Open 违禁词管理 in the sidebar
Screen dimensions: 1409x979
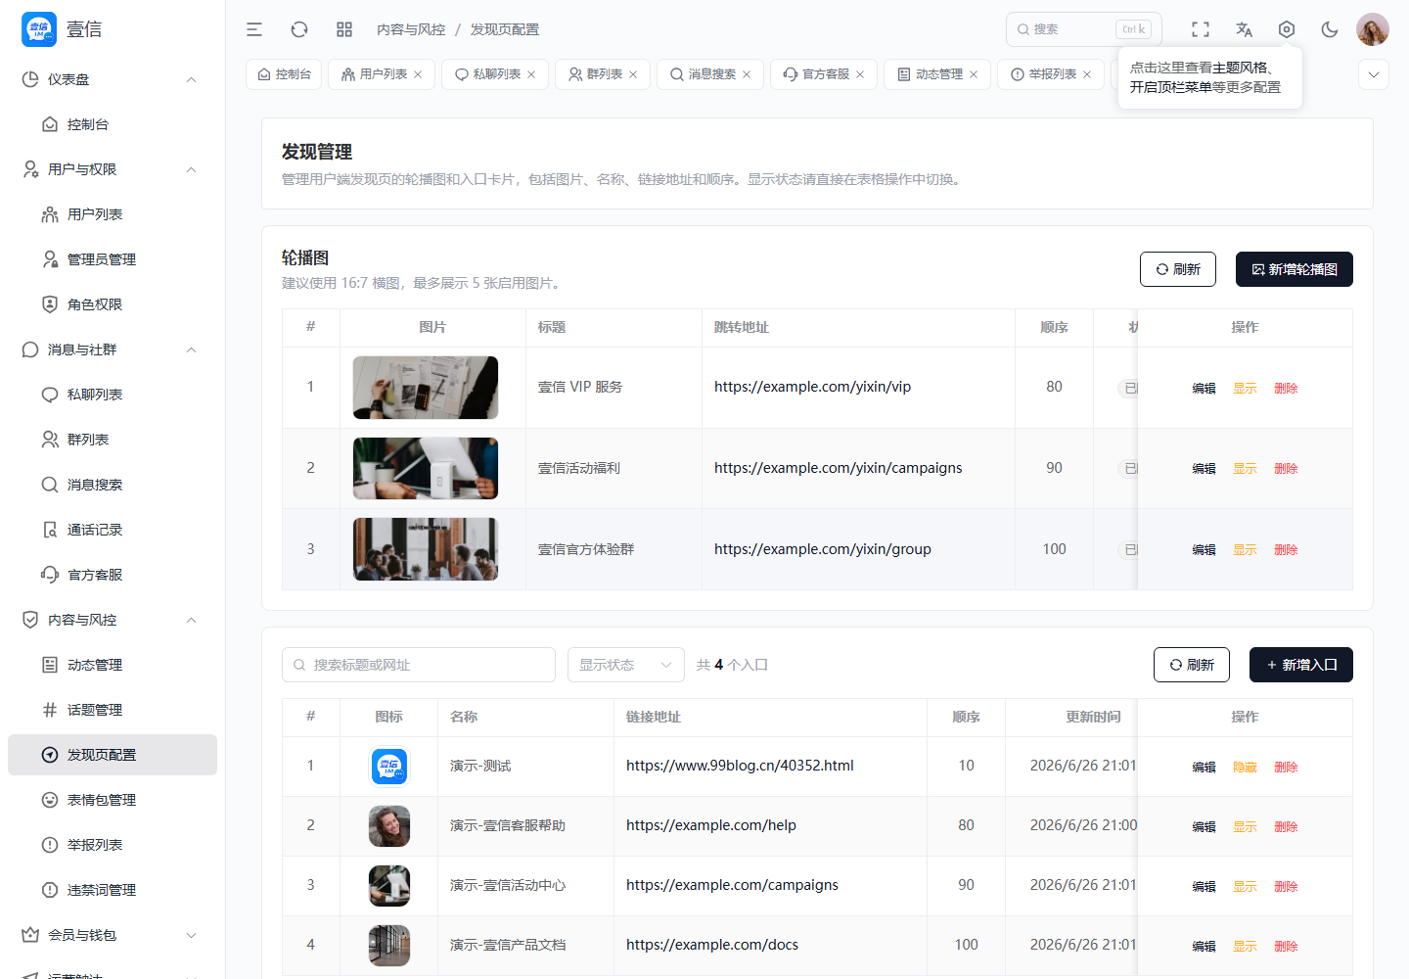(x=113, y=890)
